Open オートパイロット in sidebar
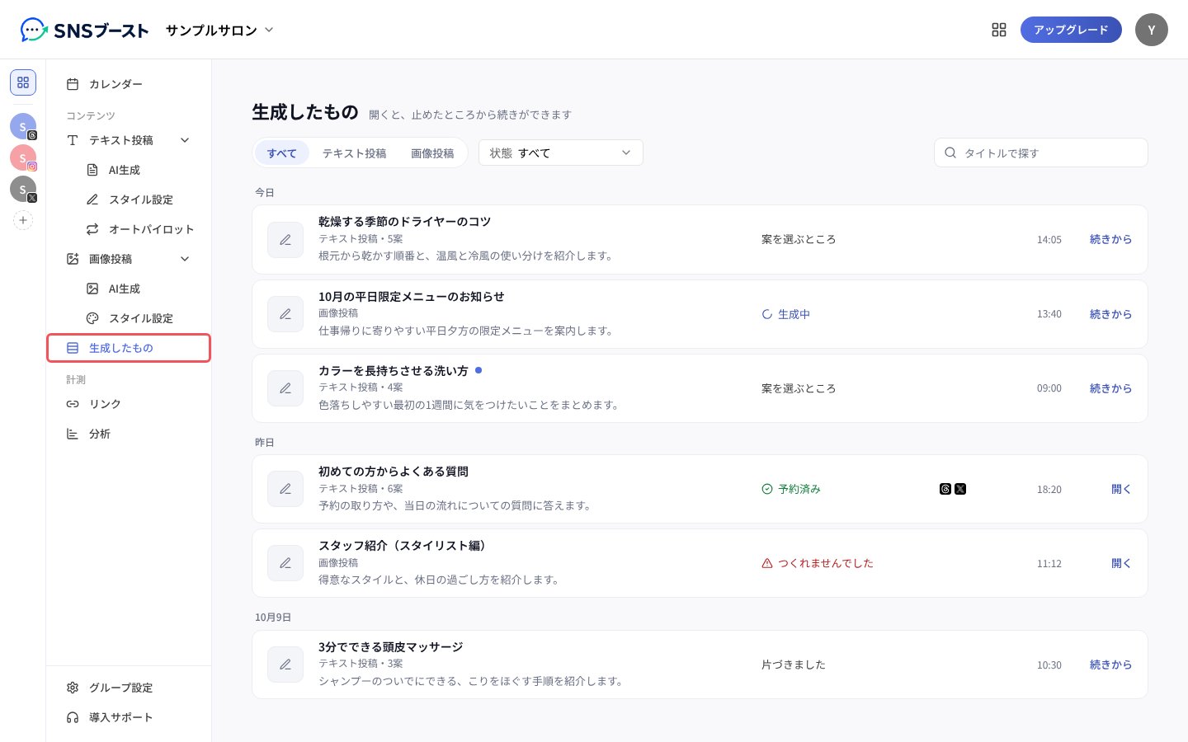Viewport: 1188px width, 742px height. click(139, 229)
